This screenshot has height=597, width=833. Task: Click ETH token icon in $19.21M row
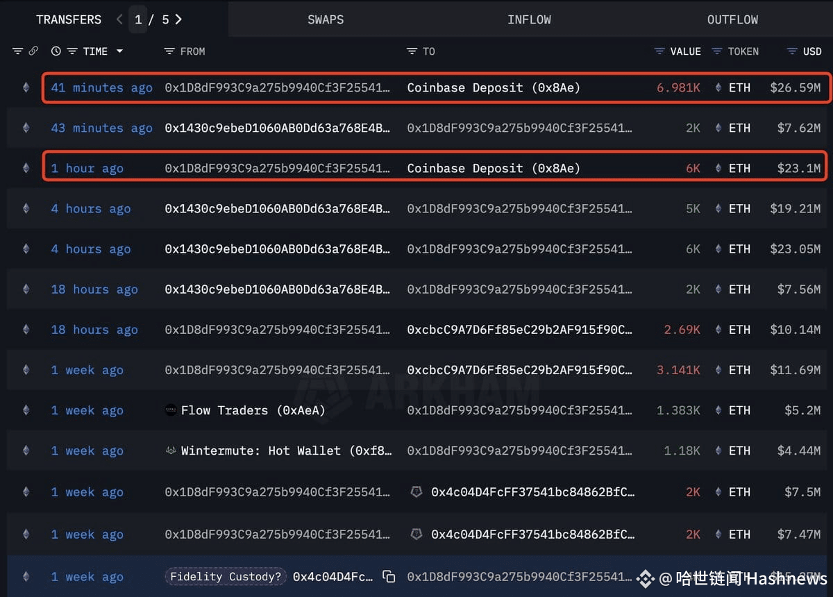tap(718, 208)
